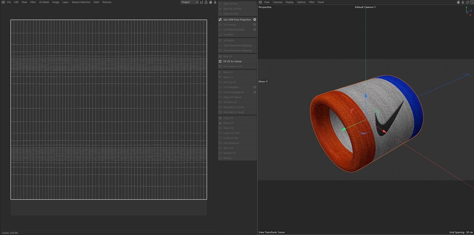Click Set UVW from Projection label

click(237, 20)
